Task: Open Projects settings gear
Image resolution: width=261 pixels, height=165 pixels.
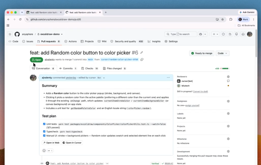Action: coord(228,126)
